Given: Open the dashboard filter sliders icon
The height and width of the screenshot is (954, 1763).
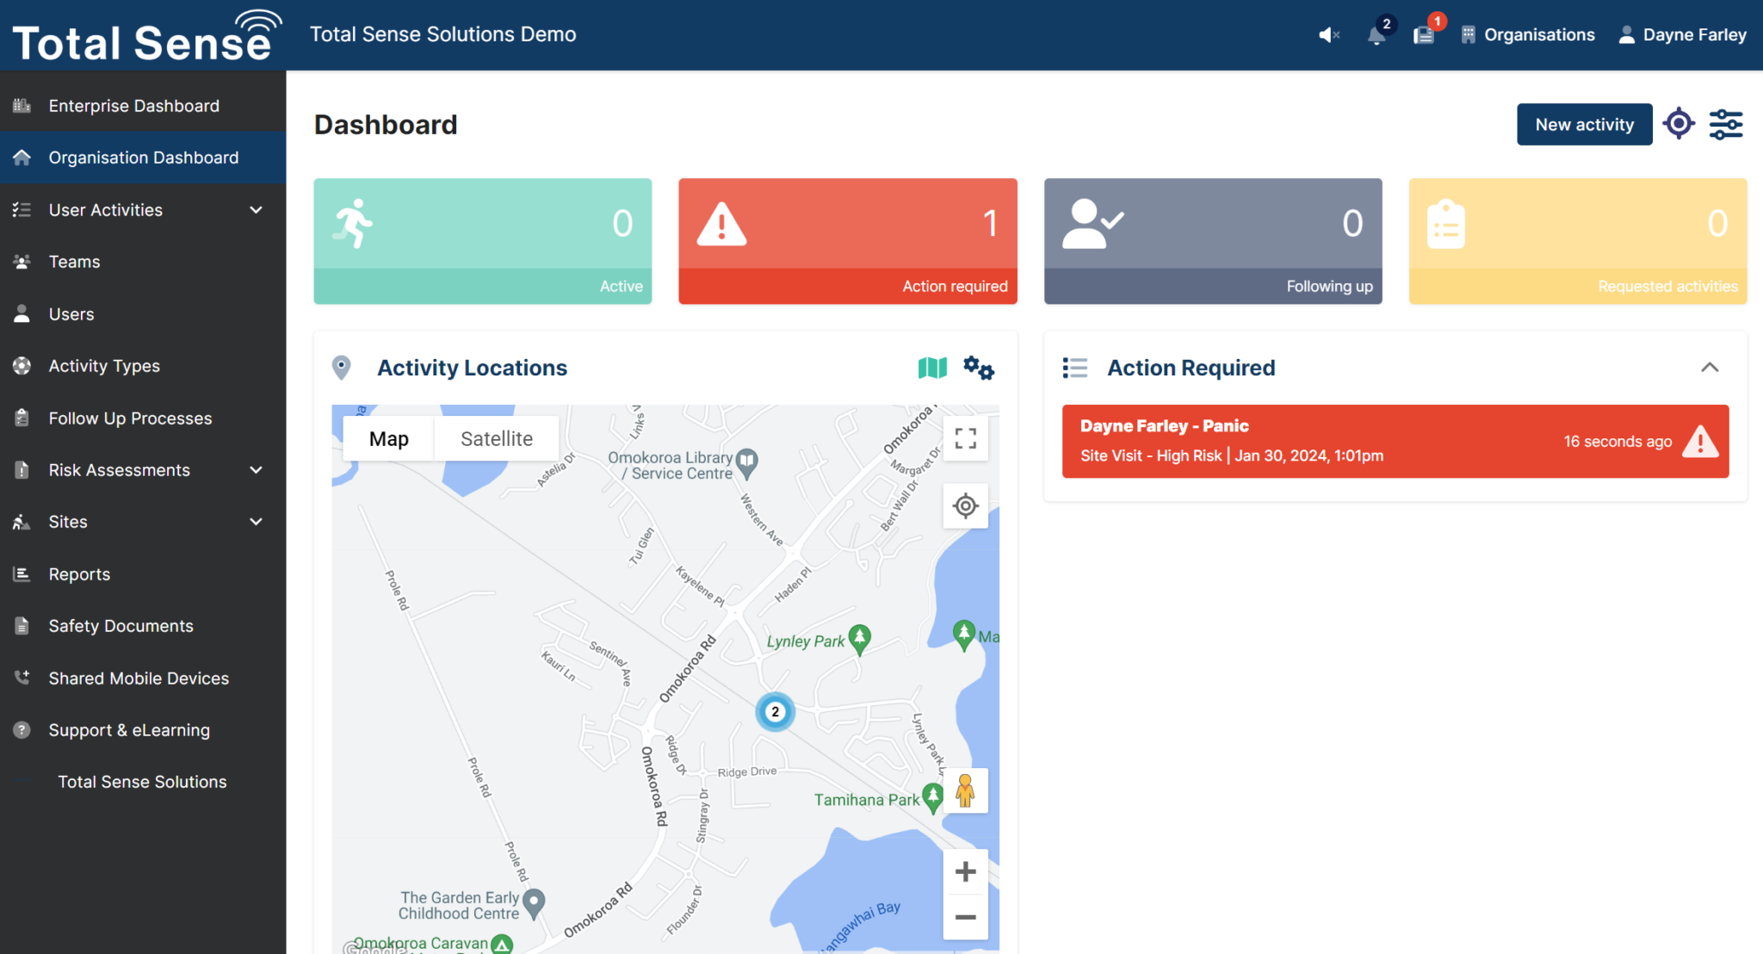Looking at the screenshot, I should tap(1725, 124).
